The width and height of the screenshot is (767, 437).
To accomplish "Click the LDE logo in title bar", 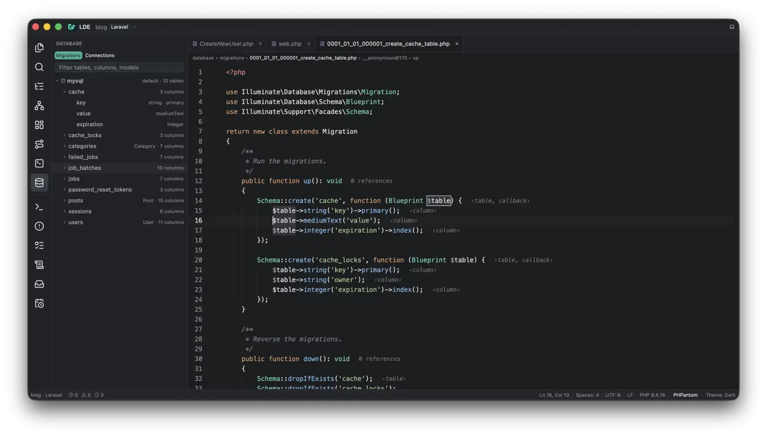I will (x=71, y=27).
